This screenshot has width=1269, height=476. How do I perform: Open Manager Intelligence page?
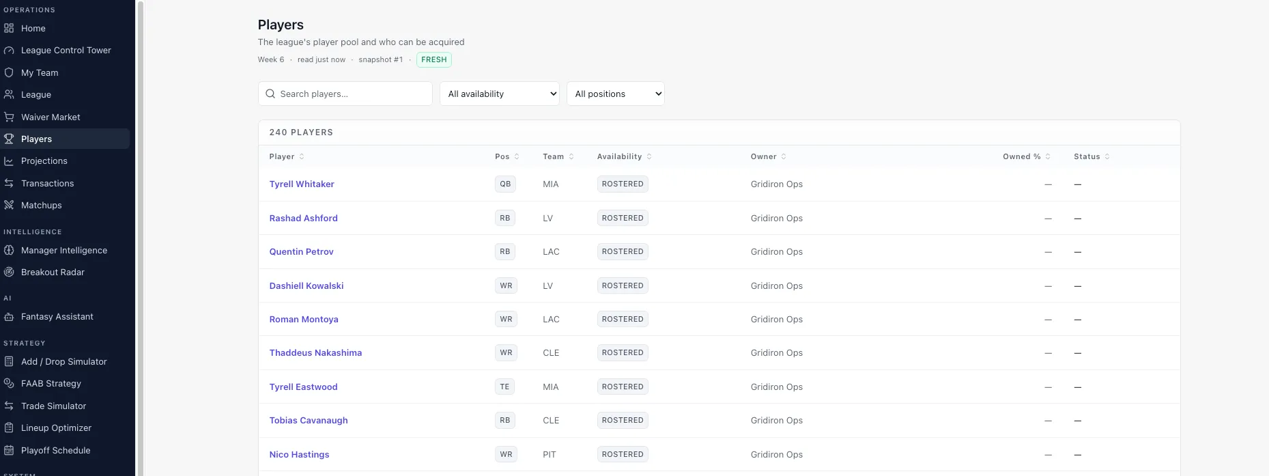[x=65, y=250]
